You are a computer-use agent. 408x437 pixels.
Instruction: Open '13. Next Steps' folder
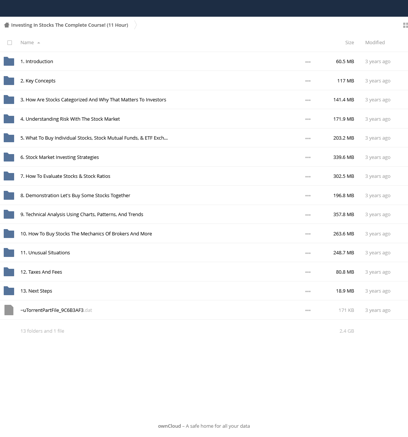(x=36, y=290)
